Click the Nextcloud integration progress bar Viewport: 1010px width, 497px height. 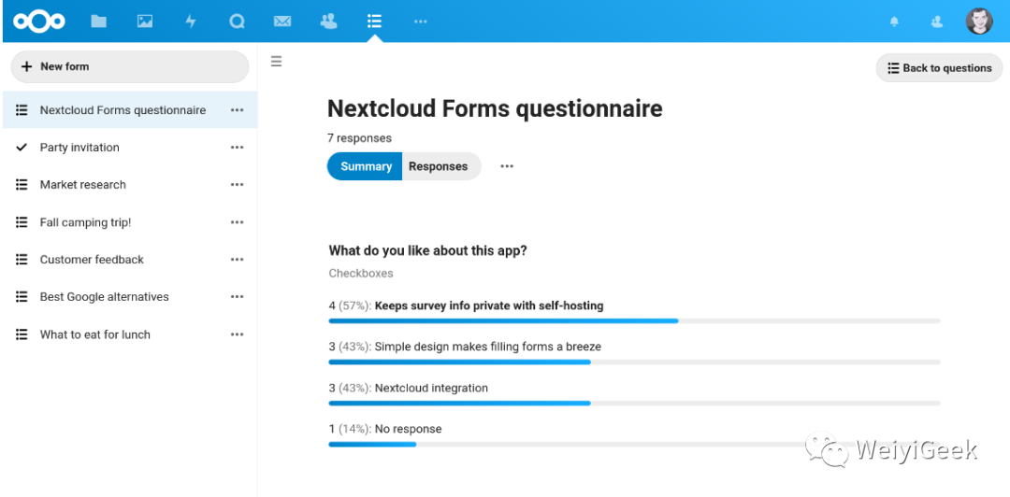[634, 403]
